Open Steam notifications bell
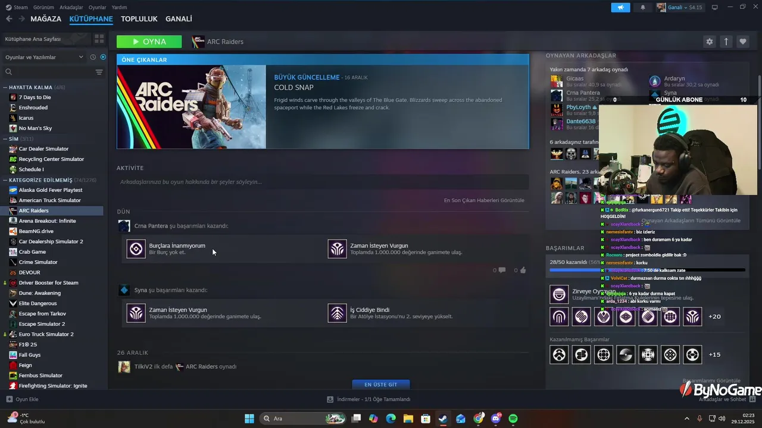 pos(642,7)
